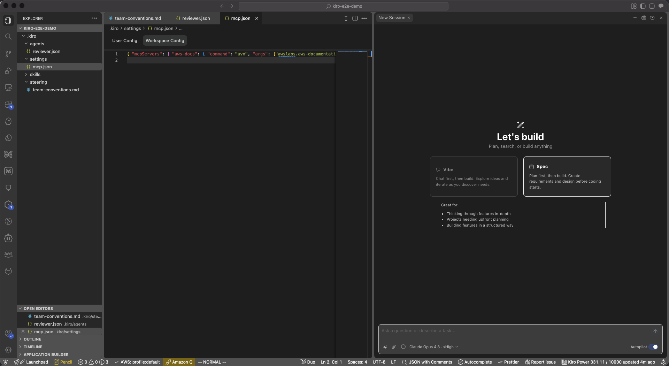Open the AWS toolkit icon
669x366 pixels.
pos(8,254)
